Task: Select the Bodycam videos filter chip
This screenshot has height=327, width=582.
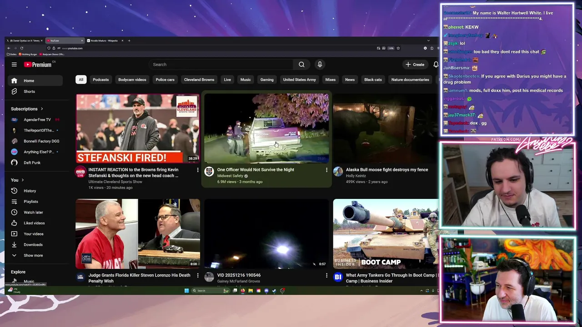Action: 132,79
